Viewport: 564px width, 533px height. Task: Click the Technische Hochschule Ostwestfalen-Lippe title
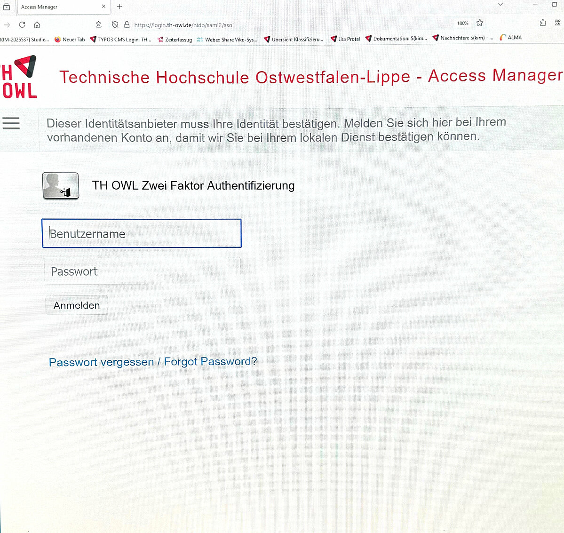(x=311, y=76)
